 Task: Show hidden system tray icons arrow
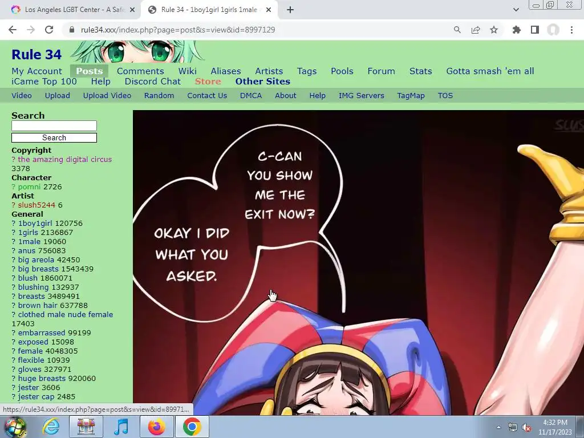(498, 427)
